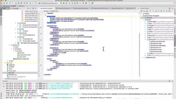Select ProductServiceImpl in project tree
Screen dimensions: 176x99
[x=29, y=41]
